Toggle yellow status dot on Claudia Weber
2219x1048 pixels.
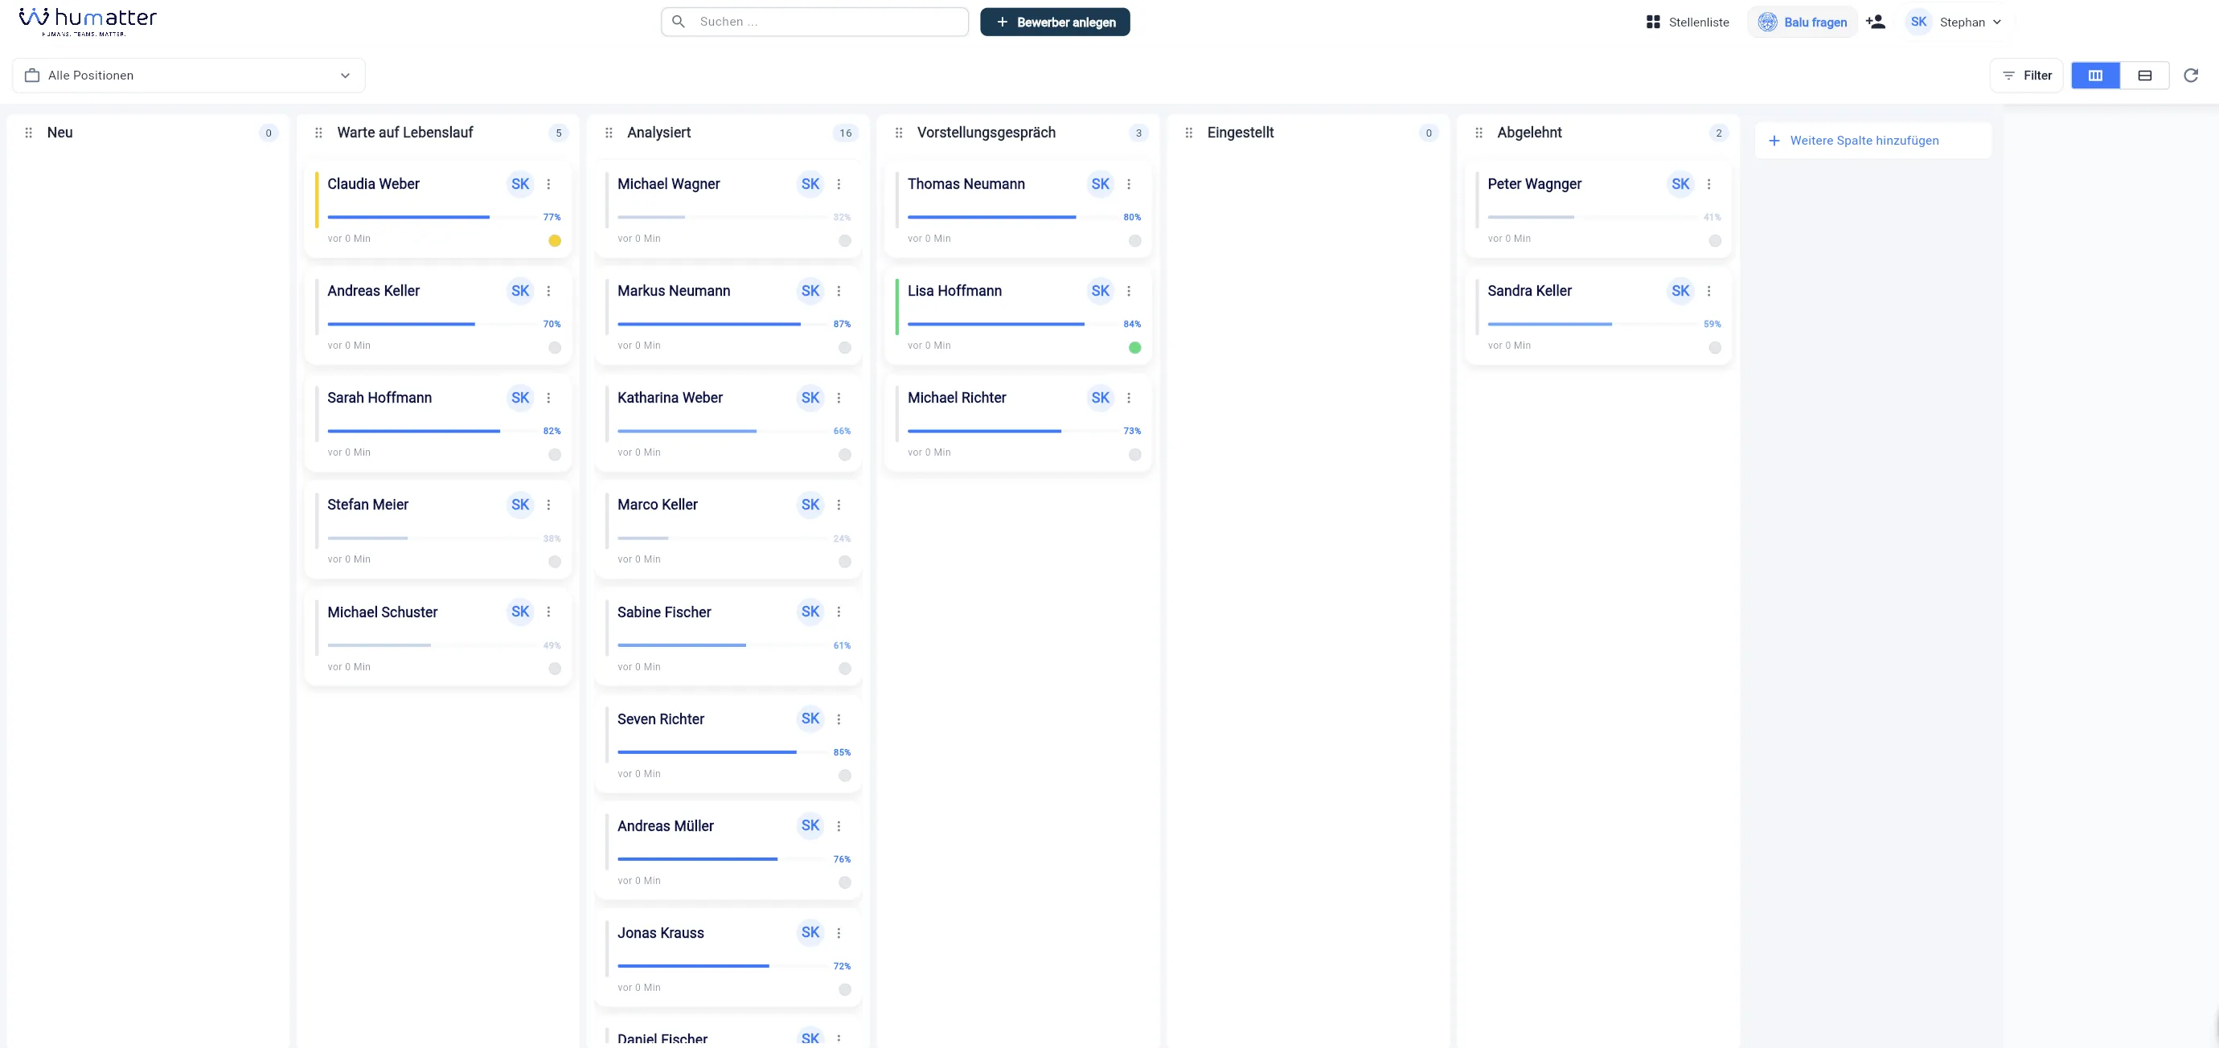click(555, 241)
